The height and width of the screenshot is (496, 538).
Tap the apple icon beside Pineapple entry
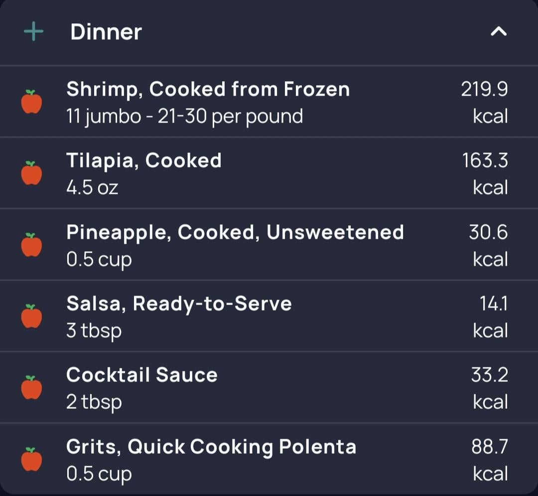31,245
